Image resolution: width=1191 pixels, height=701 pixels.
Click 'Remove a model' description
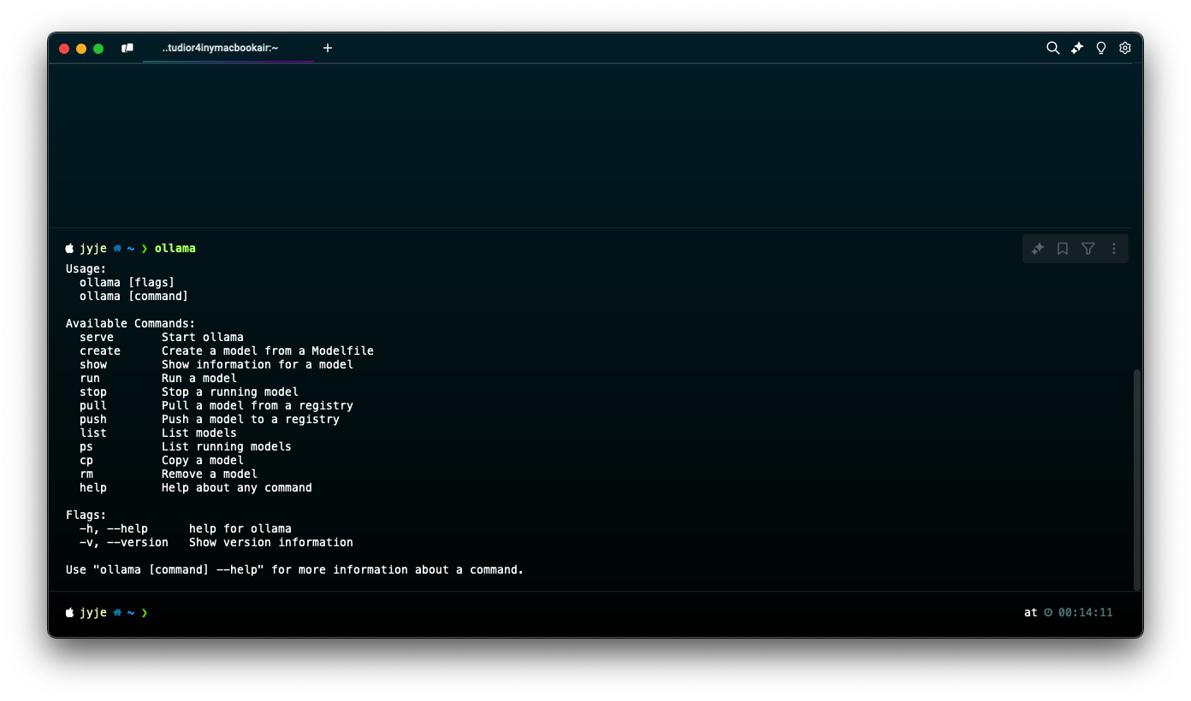210,474
